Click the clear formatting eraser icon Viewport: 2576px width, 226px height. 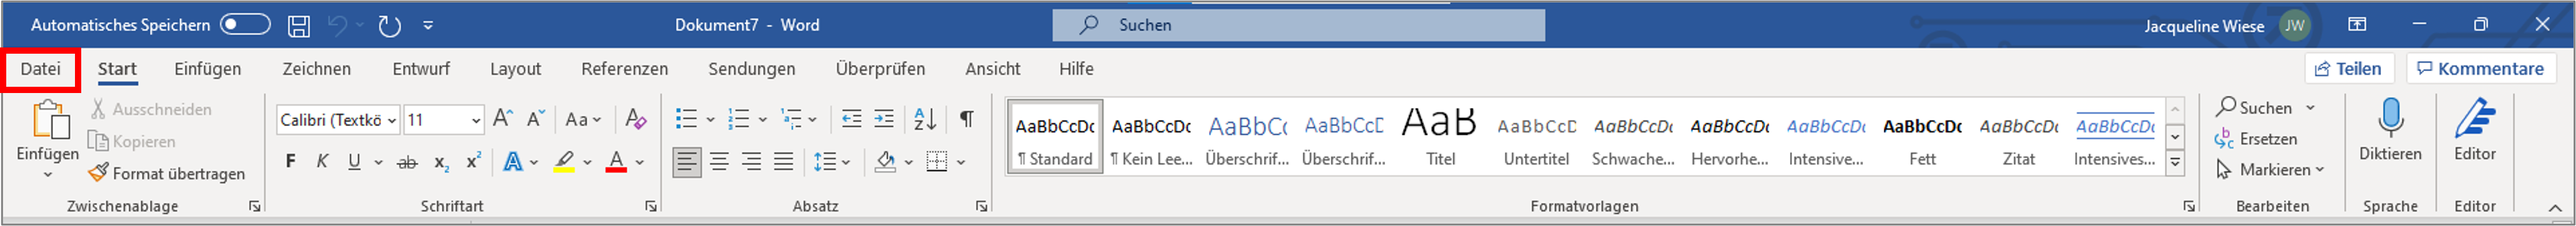635,119
